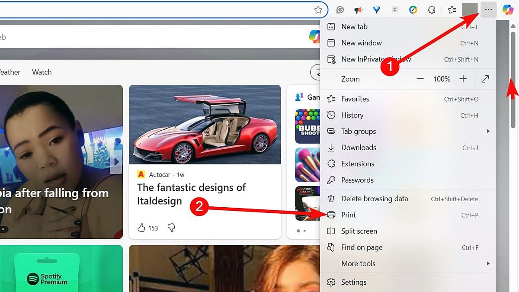Increase zoom using the plus control
This screenshot has height=292, width=519.
point(463,79)
